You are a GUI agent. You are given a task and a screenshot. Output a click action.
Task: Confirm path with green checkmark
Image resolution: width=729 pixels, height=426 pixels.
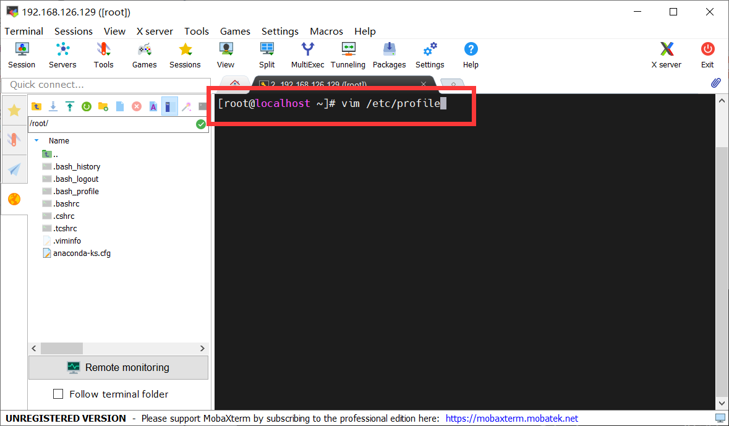(x=201, y=124)
